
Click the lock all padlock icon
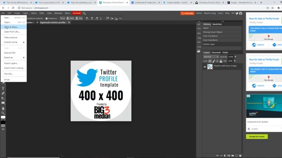pos(221,61)
